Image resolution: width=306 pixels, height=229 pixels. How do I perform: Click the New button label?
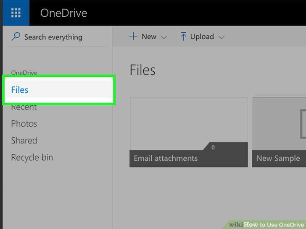tap(149, 36)
